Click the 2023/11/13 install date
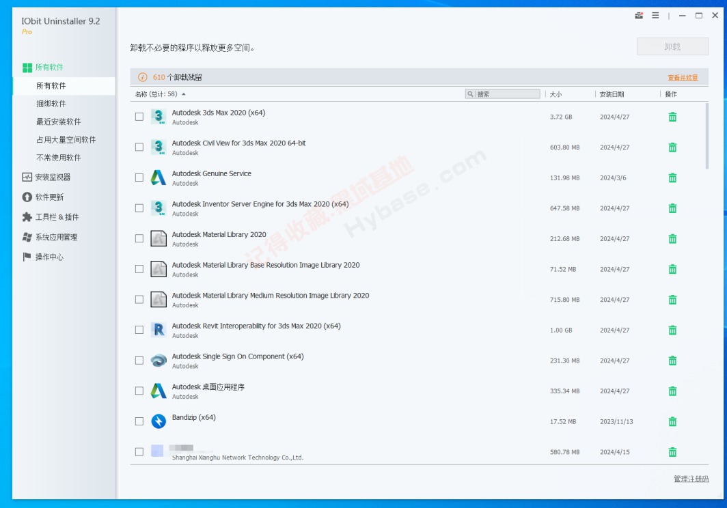This screenshot has height=508, width=727. (x=616, y=421)
